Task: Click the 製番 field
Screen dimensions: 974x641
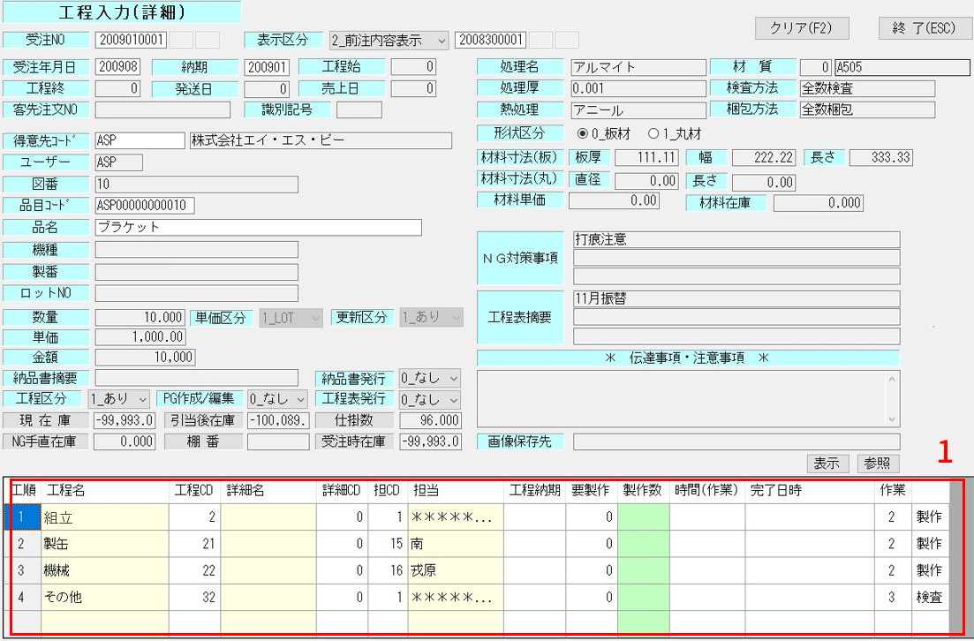Action: 196,272
